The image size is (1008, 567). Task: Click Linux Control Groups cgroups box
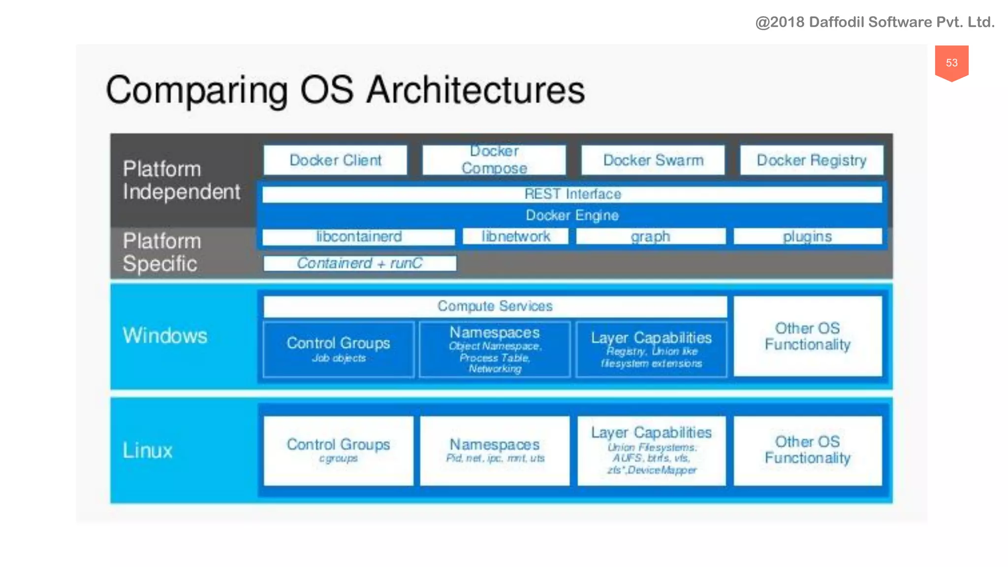(x=338, y=450)
